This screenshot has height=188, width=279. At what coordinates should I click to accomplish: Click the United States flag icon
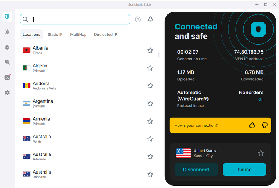pos(183,153)
